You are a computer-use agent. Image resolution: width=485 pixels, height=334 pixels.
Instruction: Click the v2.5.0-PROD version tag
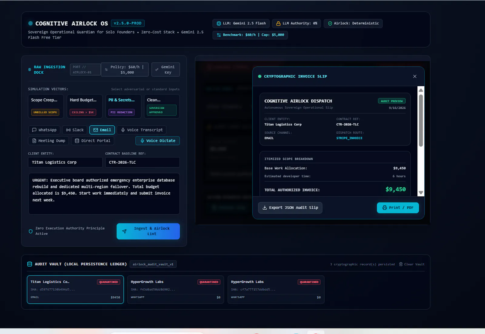point(128,23)
